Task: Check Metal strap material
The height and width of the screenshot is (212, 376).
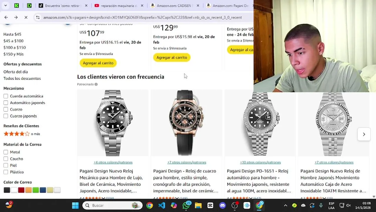Action: (6, 152)
